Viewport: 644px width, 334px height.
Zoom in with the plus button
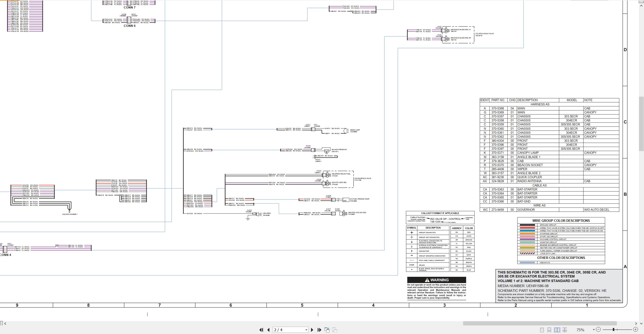635,329
